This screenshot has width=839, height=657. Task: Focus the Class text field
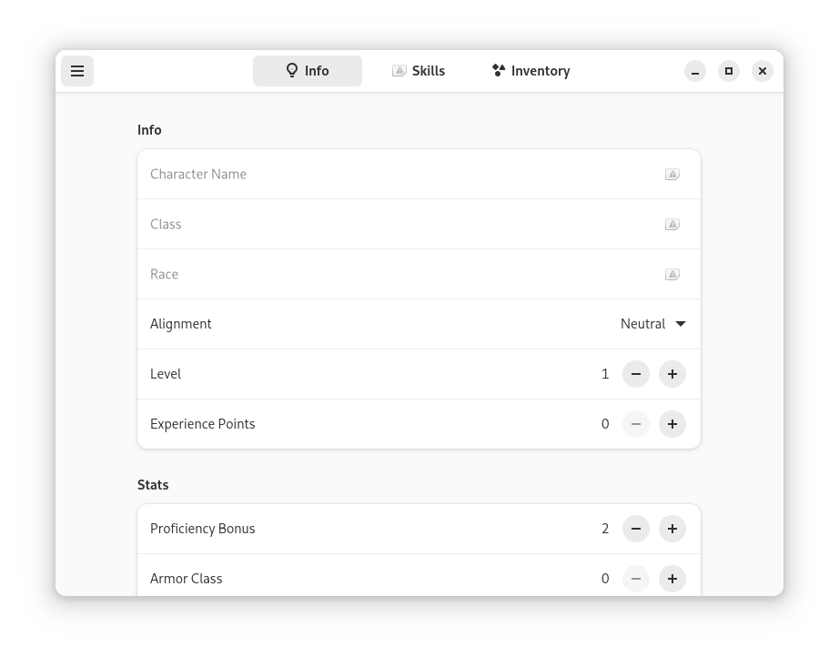pos(419,224)
